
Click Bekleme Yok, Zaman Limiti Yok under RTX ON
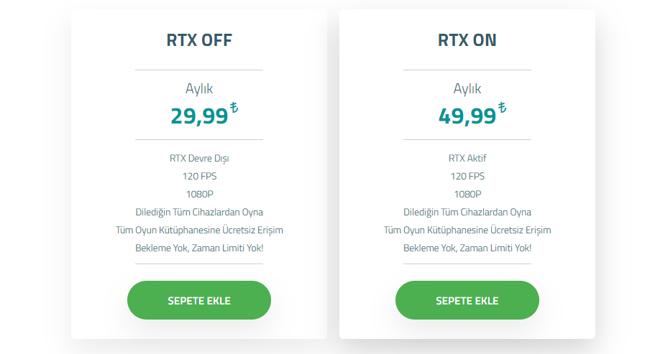coord(467,248)
